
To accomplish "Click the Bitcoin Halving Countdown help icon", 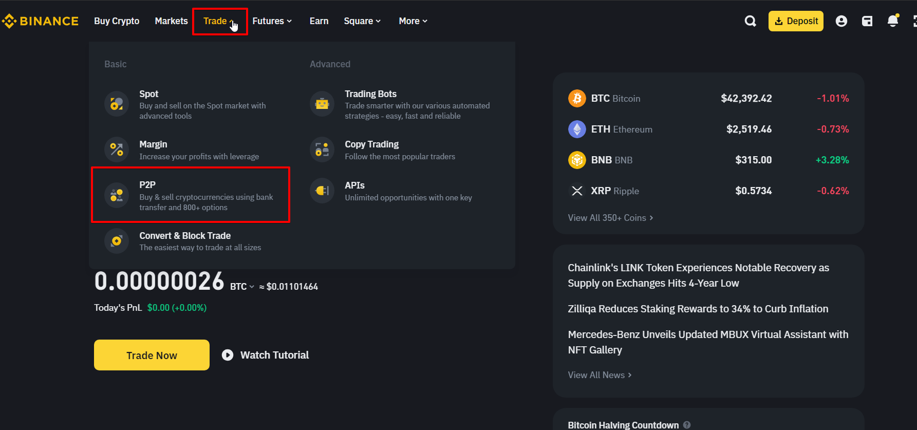I will click(687, 425).
